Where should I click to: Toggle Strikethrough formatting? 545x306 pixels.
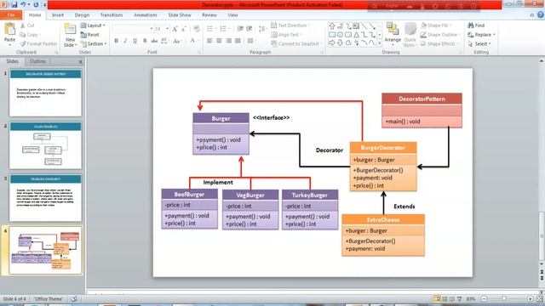[x=154, y=41]
